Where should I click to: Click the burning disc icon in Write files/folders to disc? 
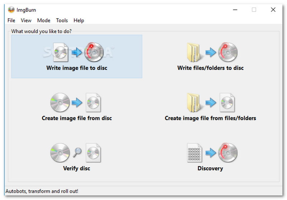[x=228, y=52]
